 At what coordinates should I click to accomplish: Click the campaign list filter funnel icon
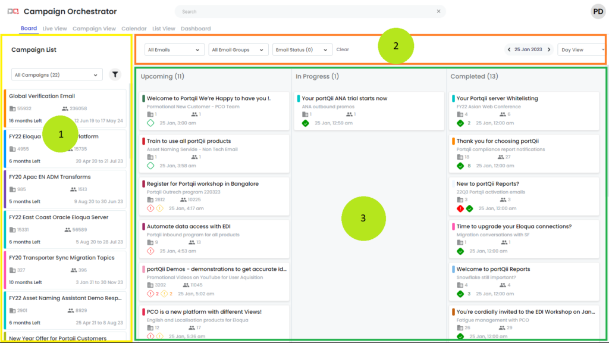pos(115,75)
